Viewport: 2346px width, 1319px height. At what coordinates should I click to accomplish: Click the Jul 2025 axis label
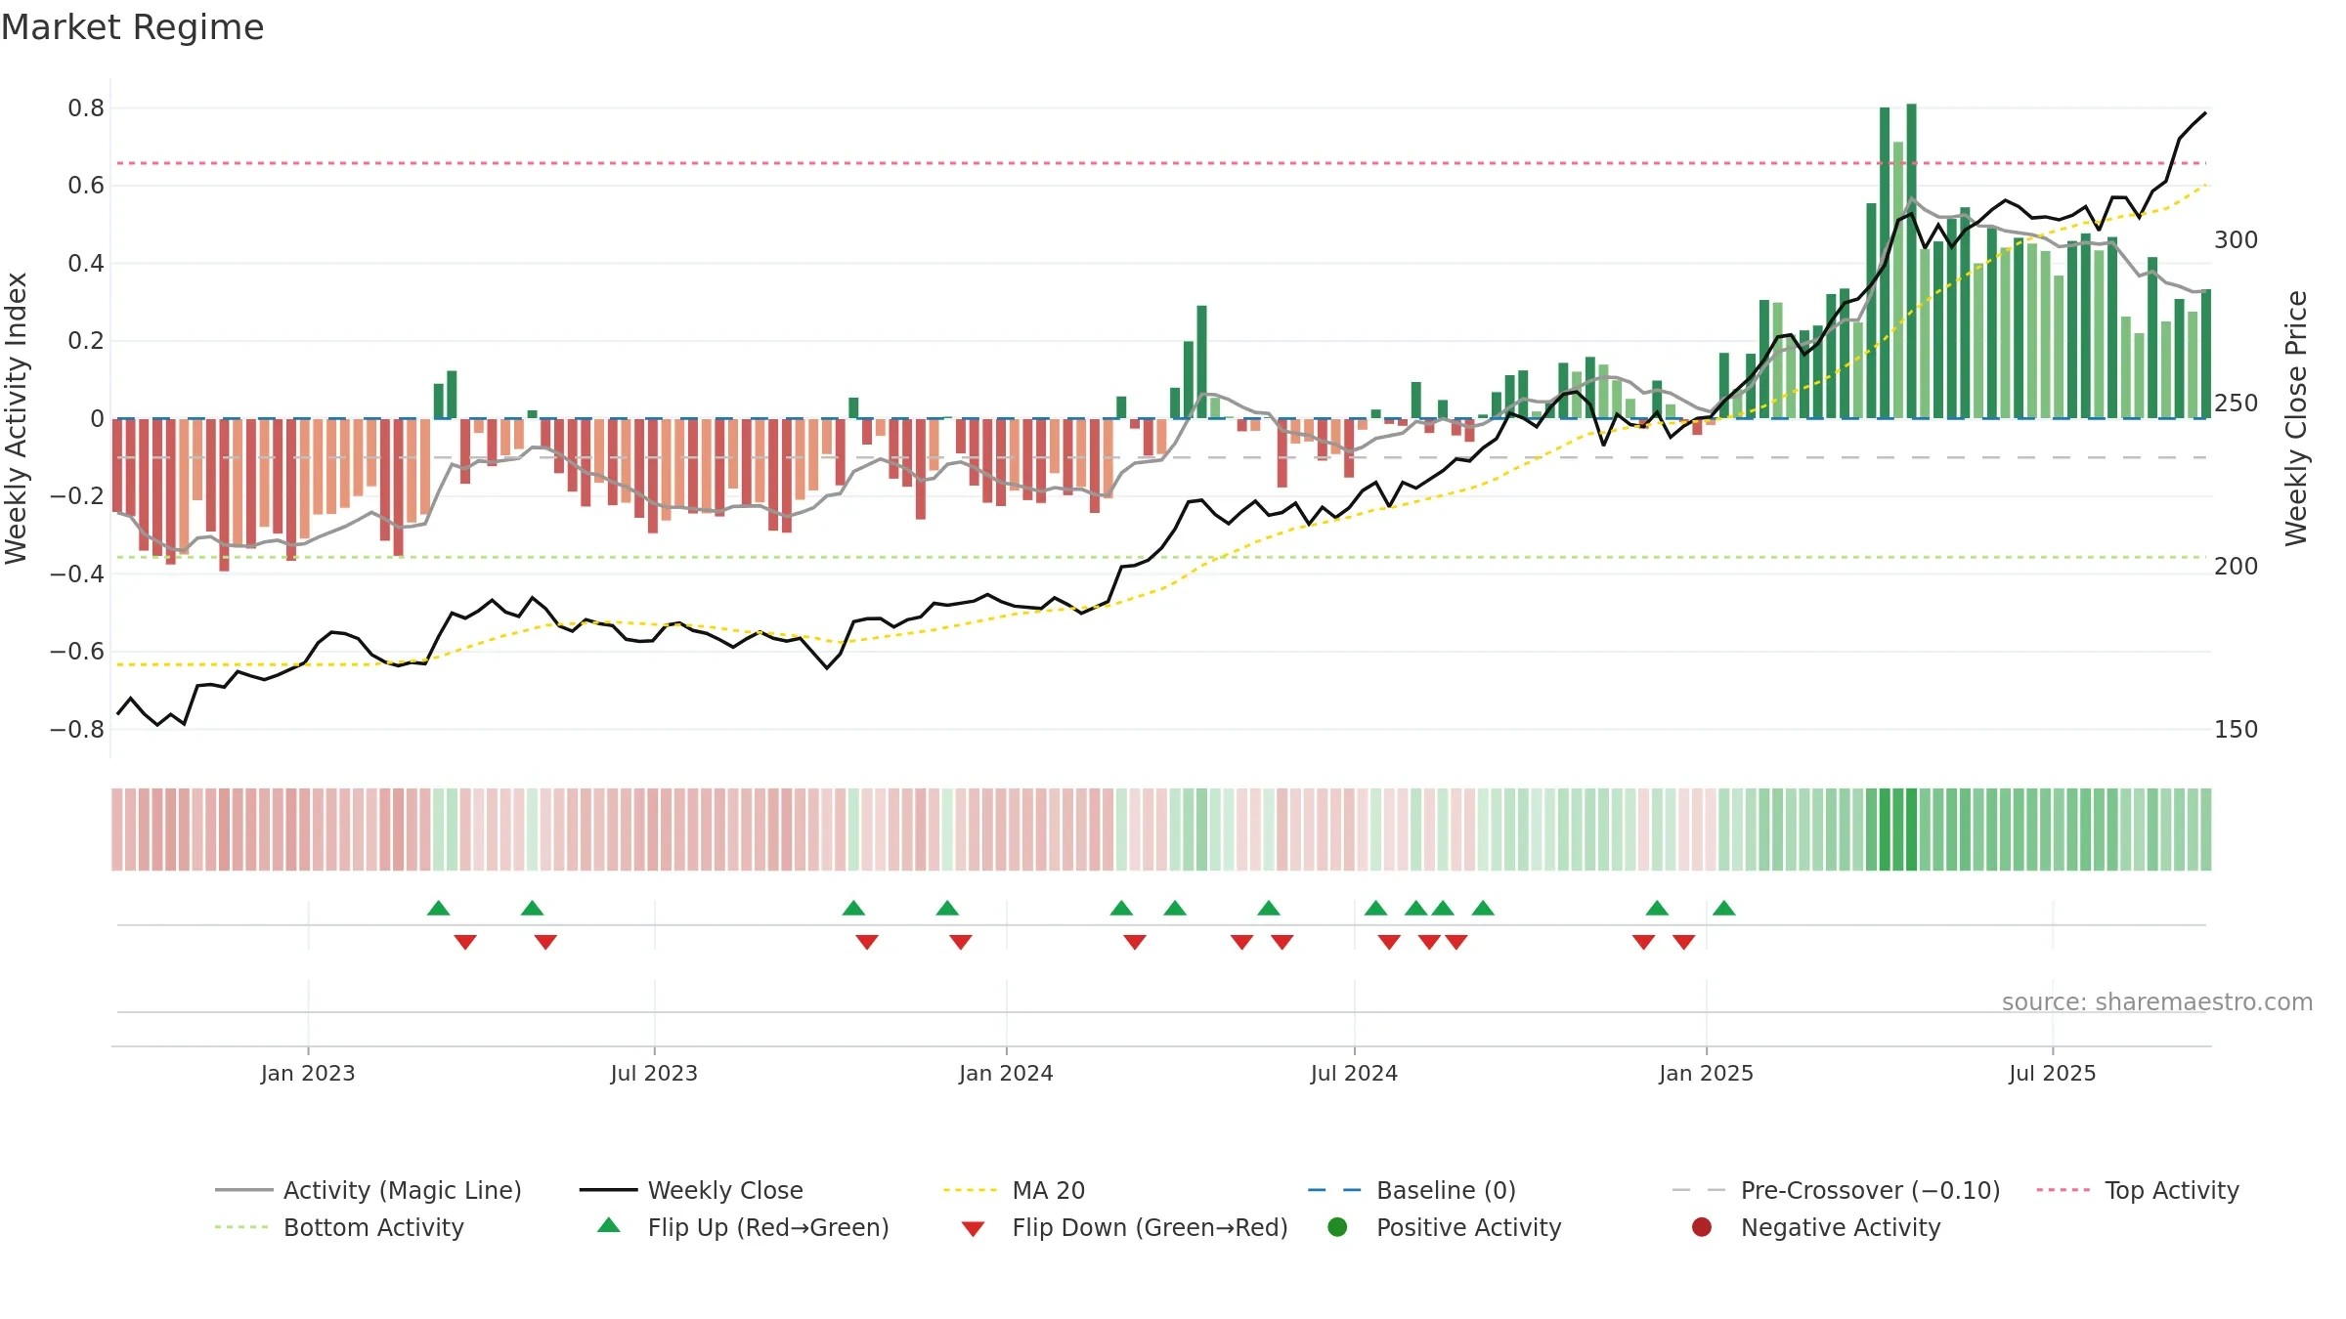click(x=2053, y=1073)
